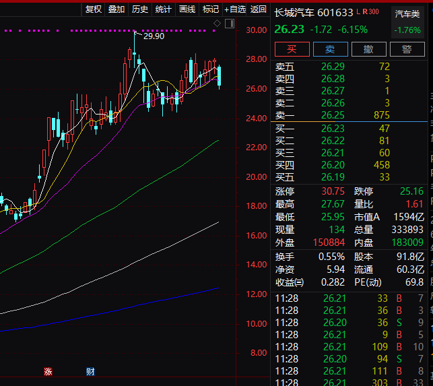Click the 涨 marker on chart bottom
Screen dimensions: 433x386
tap(48, 372)
